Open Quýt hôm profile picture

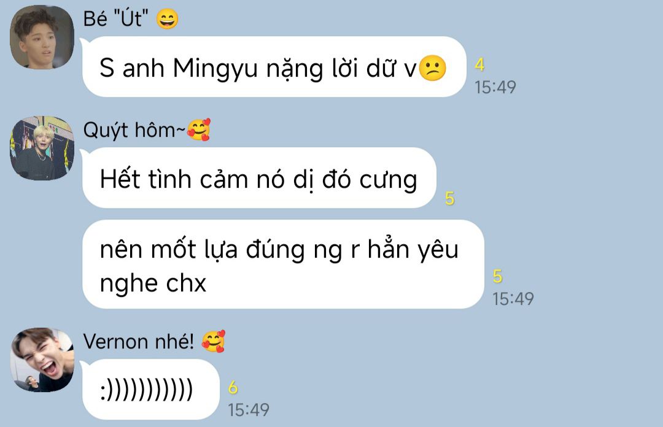tap(42, 148)
